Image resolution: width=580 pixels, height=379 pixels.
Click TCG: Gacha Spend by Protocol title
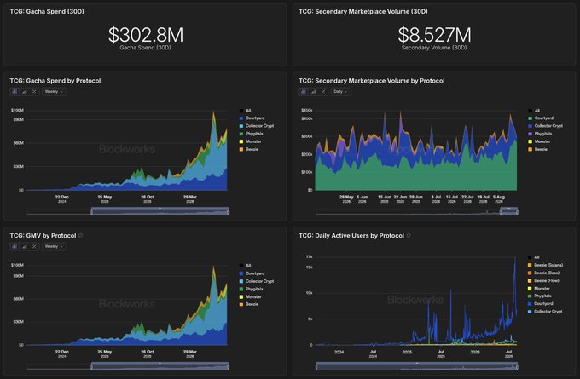tap(55, 81)
